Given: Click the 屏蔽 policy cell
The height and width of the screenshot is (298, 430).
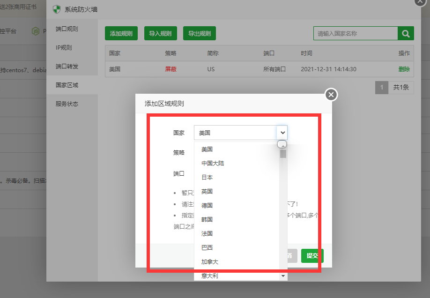Looking at the screenshot, I should point(171,69).
